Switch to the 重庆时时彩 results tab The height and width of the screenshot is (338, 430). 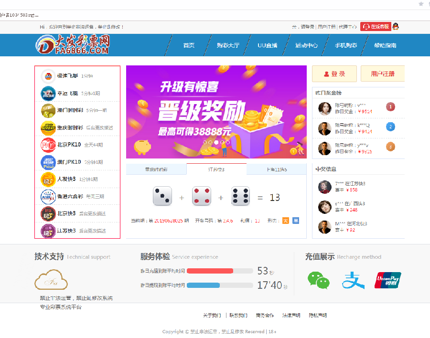(156, 169)
